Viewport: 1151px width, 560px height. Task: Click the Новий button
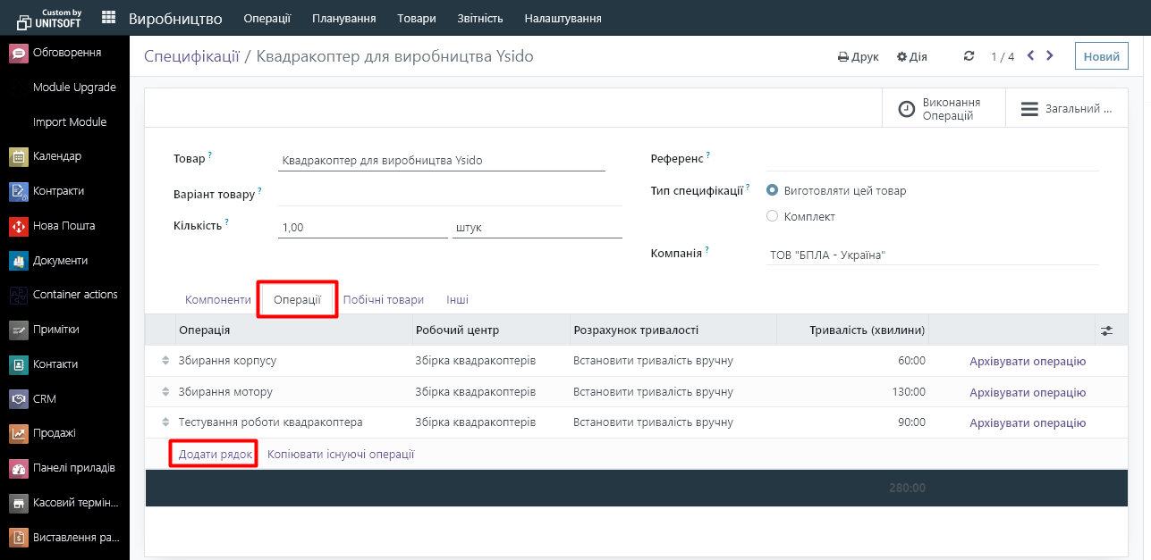[x=1101, y=56]
